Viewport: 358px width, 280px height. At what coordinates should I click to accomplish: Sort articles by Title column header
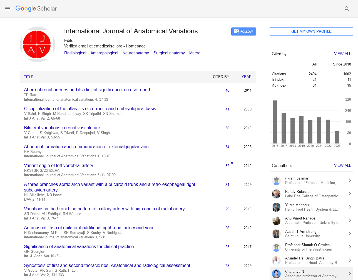29,77
